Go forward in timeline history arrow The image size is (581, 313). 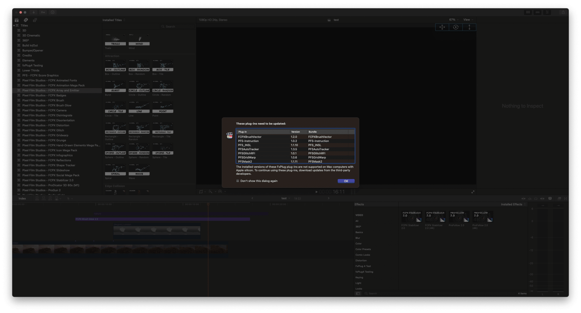point(329,198)
